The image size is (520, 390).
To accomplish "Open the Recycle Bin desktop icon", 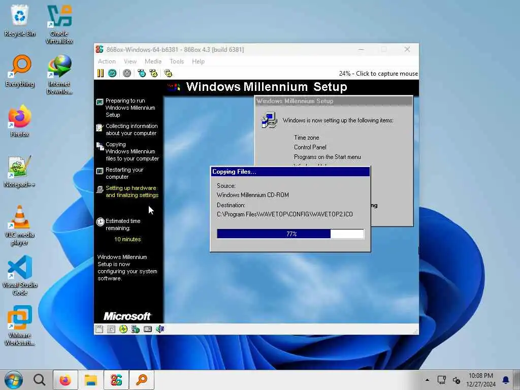I will point(20,20).
